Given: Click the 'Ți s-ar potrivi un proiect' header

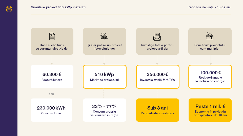Looking at the screenshot, I should tap(105, 41).
